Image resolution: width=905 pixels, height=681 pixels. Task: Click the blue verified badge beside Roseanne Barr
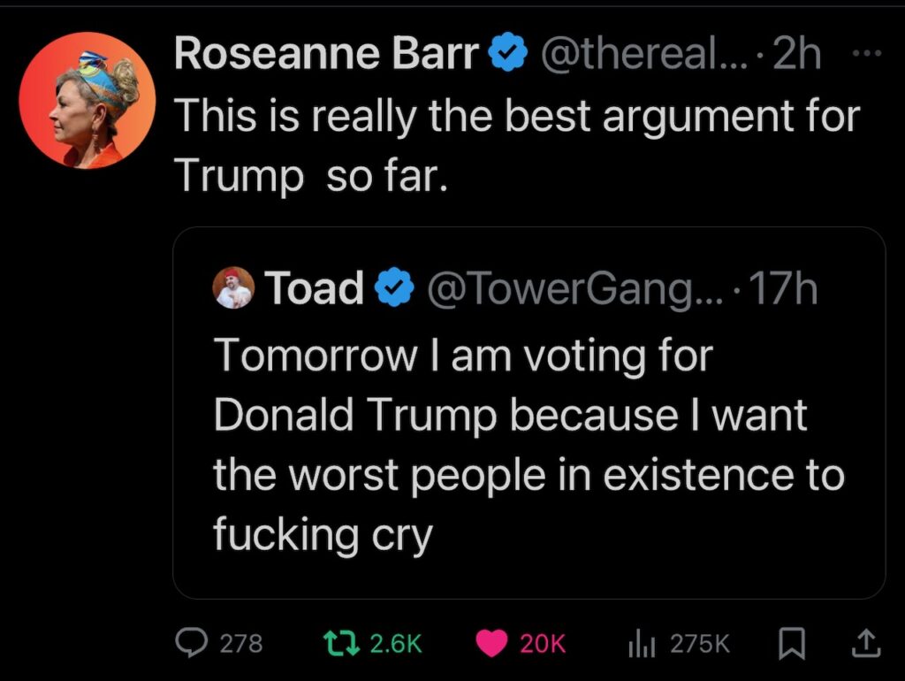point(506,55)
